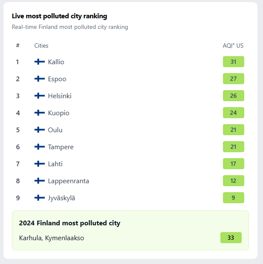Screen dimensions: 263x264
Task: Click the flag icon next to Espoo
Action: pyautogui.click(x=40, y=79)
